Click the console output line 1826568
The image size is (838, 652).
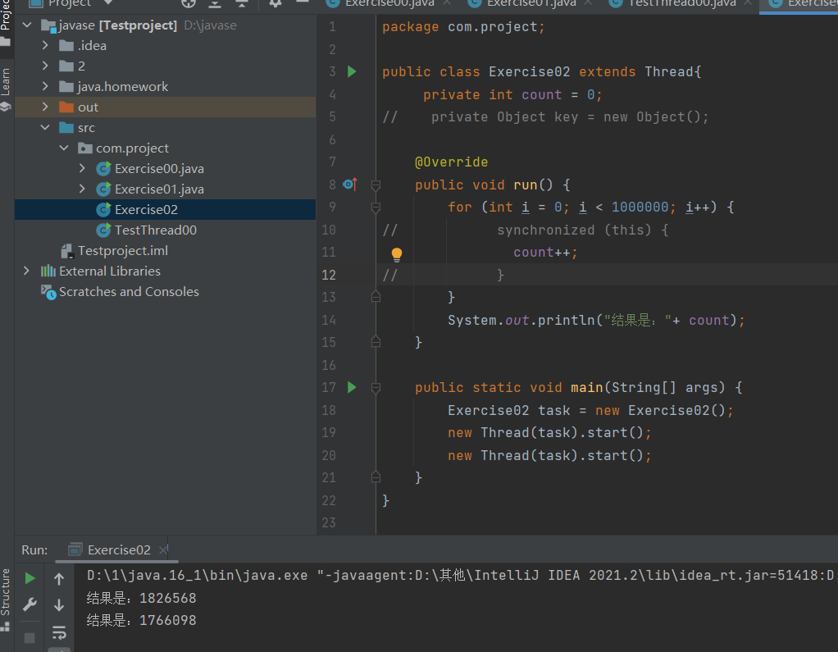click(142, 598)
